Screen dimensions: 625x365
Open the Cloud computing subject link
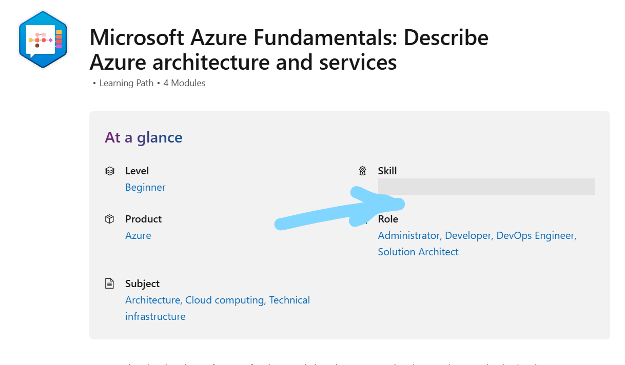(226, 300)
